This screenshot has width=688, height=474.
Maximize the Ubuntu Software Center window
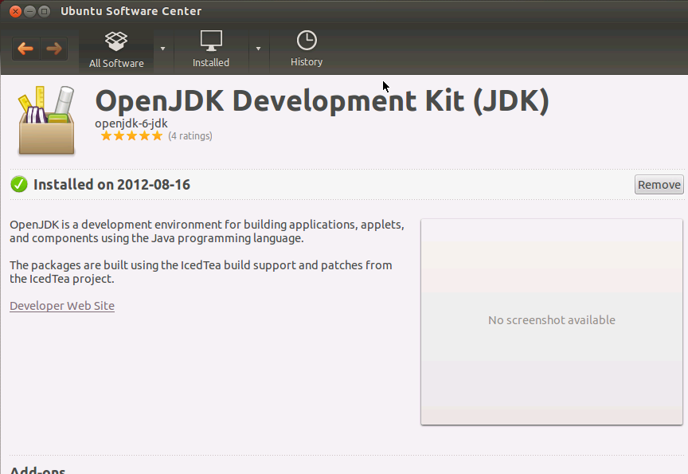(45, 11)
